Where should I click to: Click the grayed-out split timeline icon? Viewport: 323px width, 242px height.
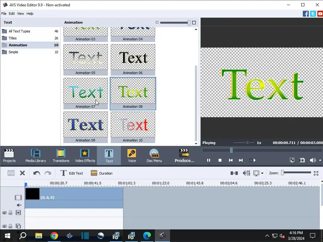(11, 173)
